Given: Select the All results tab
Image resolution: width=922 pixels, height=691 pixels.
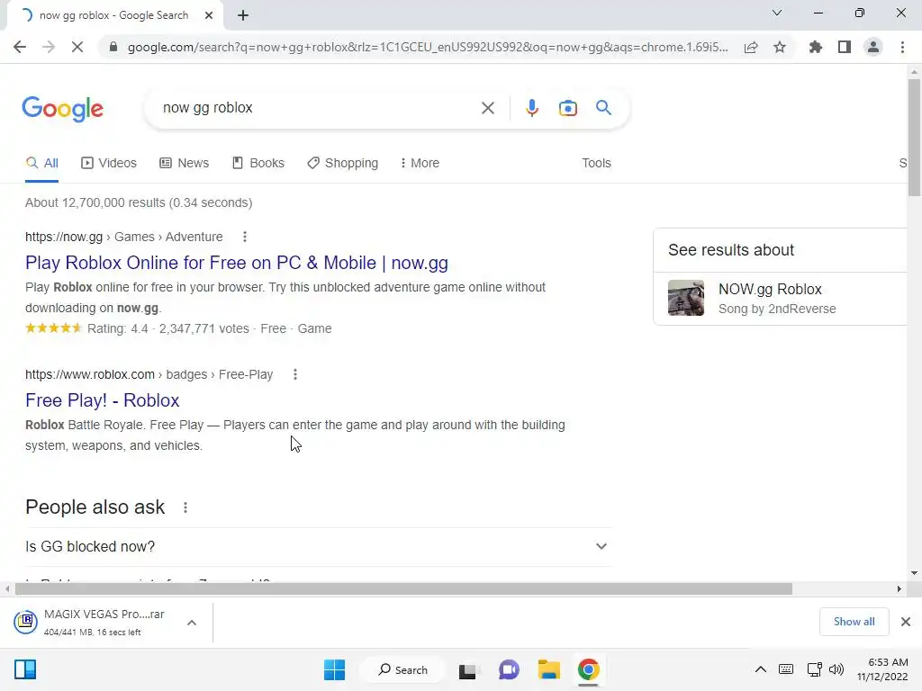Looking at the screenshot, I should (41, 163).
